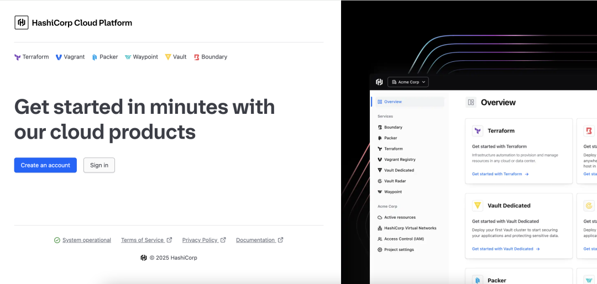Image resolution: width=597 pixels, height=284 pixels.
Task: Click the Packer card's logo icon
Action: pos(478,280)
